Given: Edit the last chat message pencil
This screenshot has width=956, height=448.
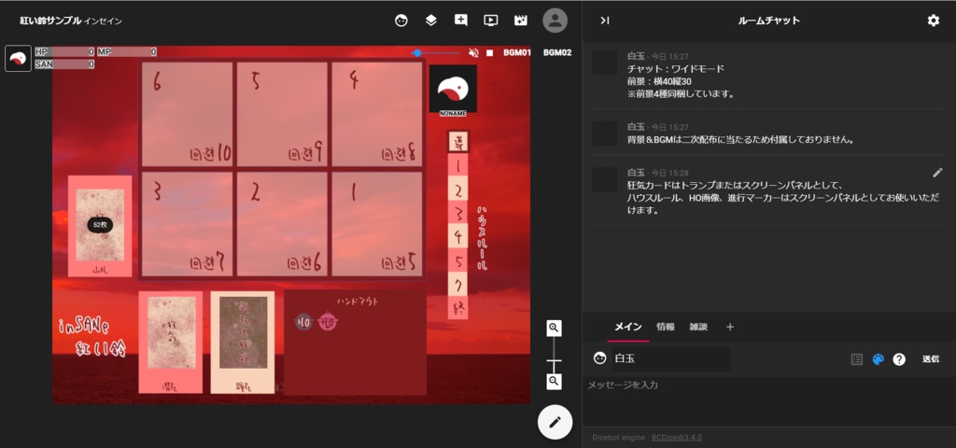Looking at the screenshot, I should [937, 173].
